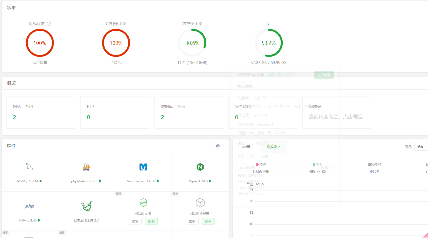Toggle the 告警 switch in disk popup

pyautogui.click(x=251, y=156)
